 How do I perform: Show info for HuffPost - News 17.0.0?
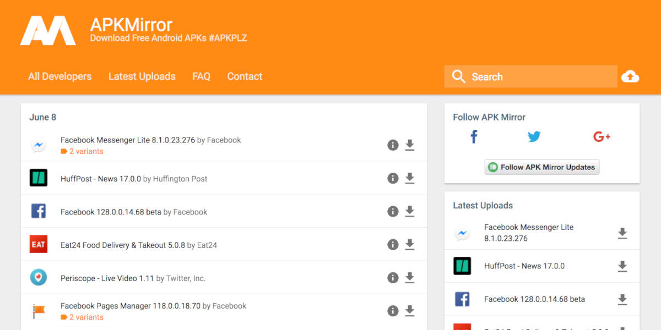pyautogui.click(x=393, y=178)
